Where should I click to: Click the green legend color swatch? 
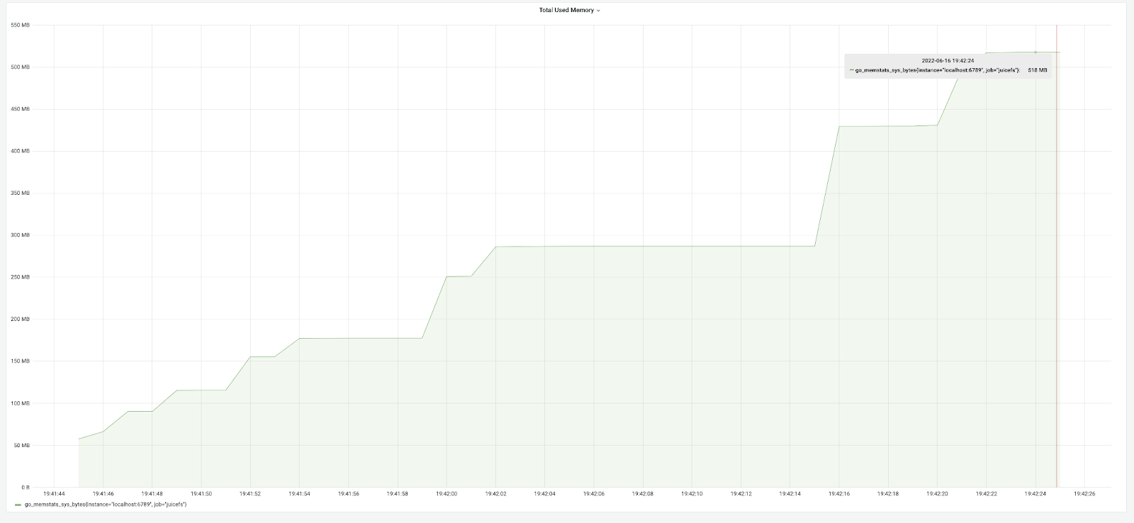click(x=18, y=505)
